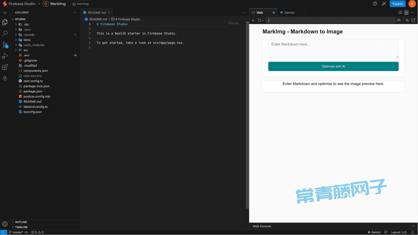Close the Web preview tab
The image size is (418, 235).
(x=274, y=12)
